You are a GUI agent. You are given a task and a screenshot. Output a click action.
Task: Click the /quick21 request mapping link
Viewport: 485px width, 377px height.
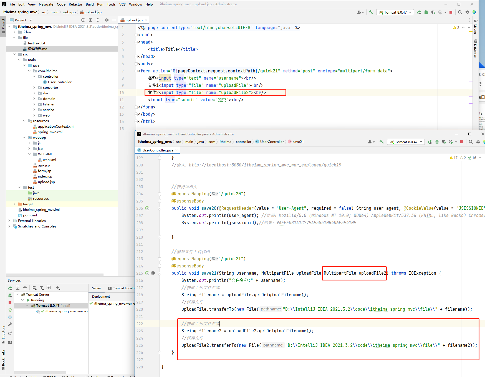[x=231, y=259]
